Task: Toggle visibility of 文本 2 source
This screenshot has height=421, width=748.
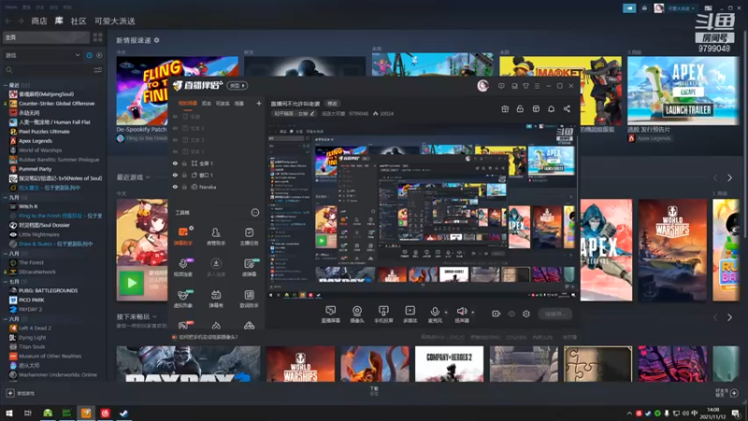Action: pos(175,139)
